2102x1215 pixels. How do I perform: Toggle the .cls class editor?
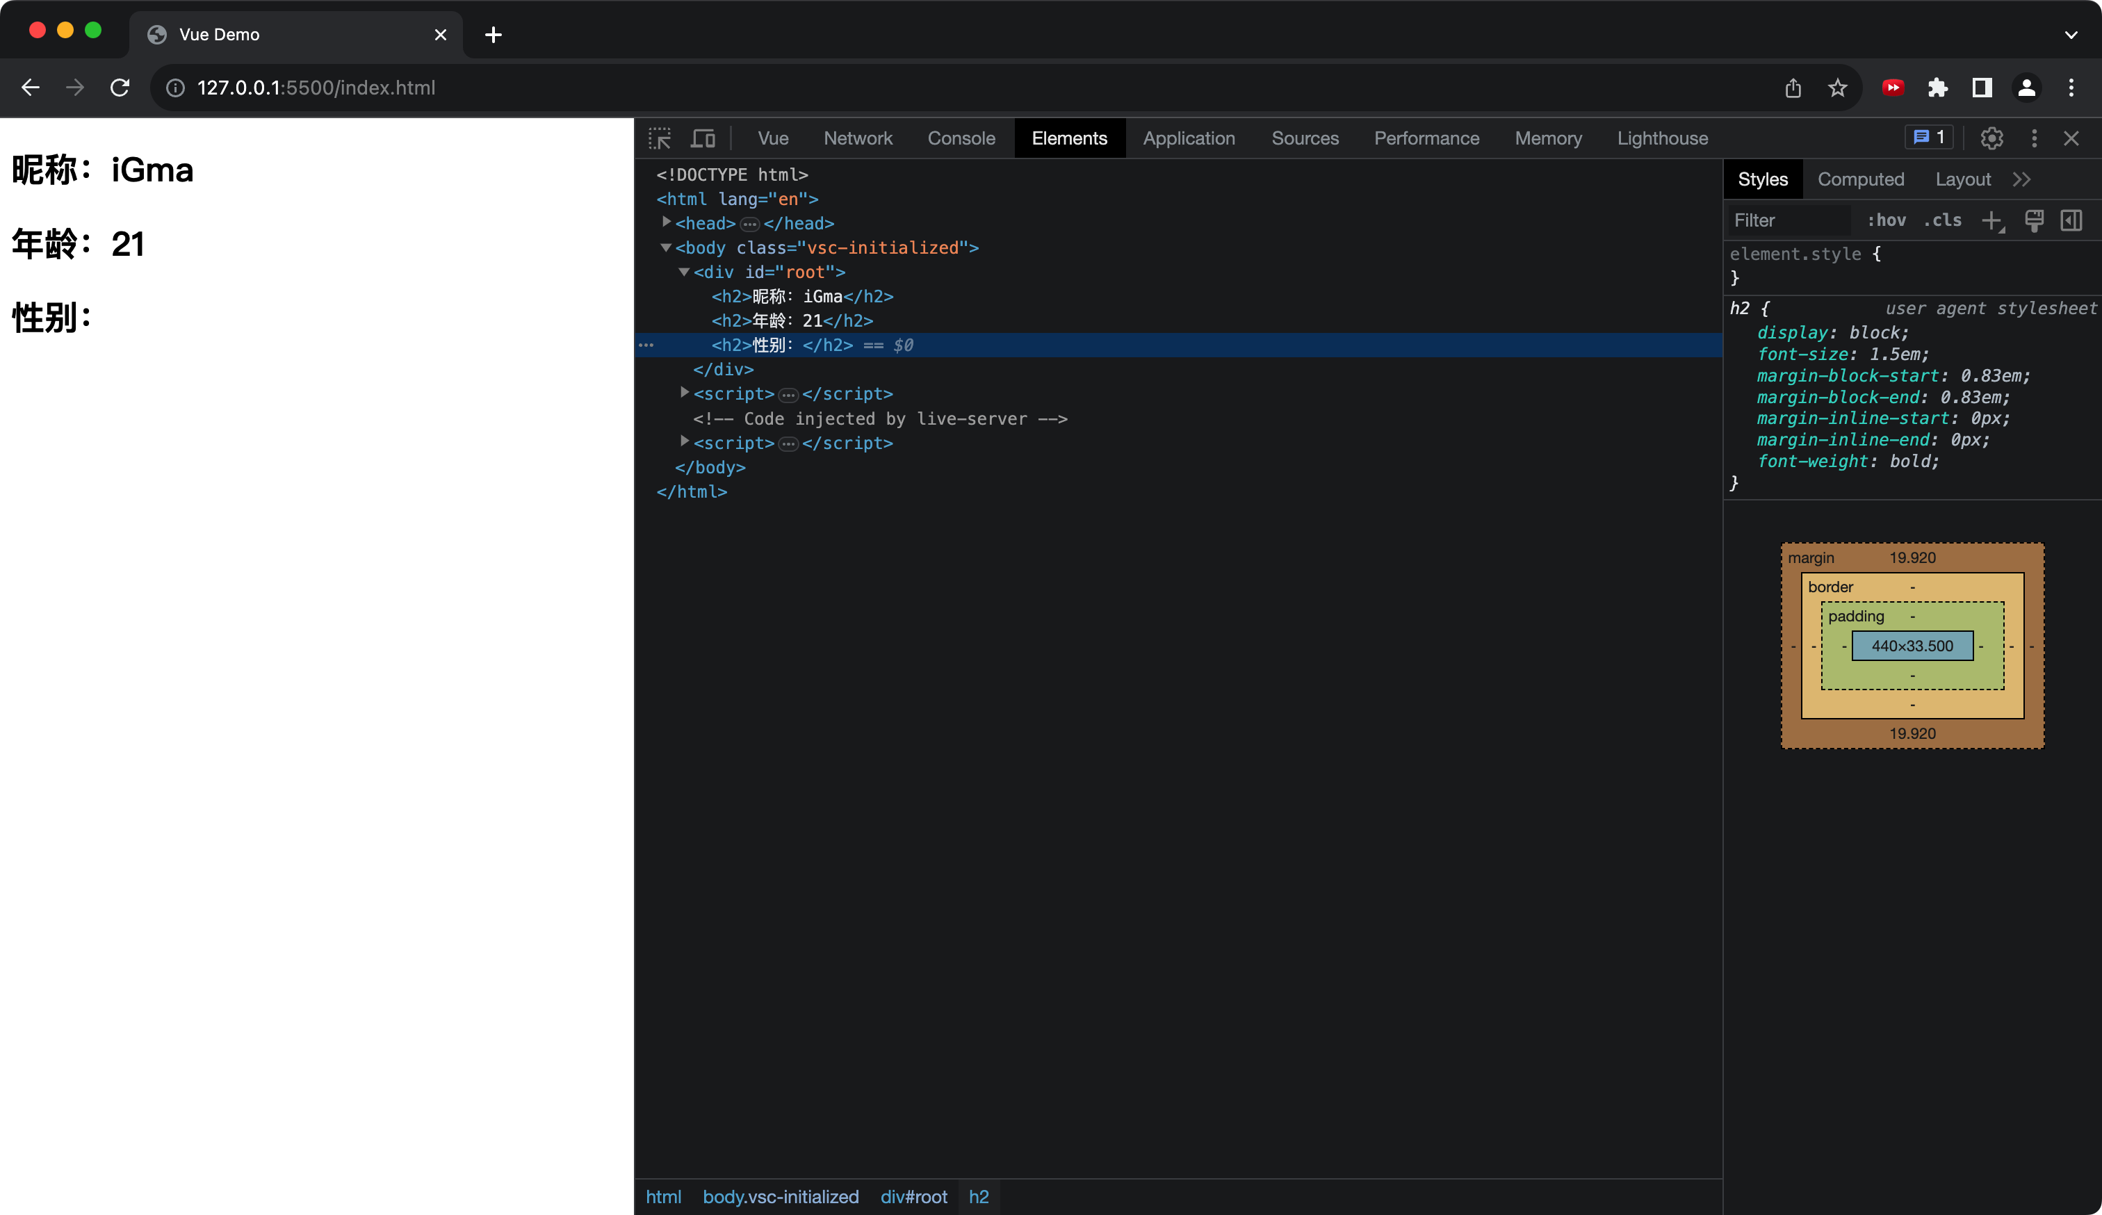tap(1942, 221)
